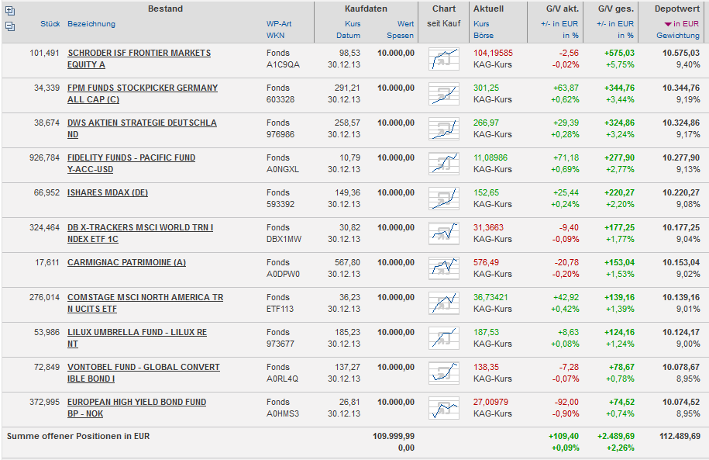This screenshot has width=709, height=460.
Task: Open chart thumbnail for Schroder ISF Frontier Markets
Action: coord(444,59)
